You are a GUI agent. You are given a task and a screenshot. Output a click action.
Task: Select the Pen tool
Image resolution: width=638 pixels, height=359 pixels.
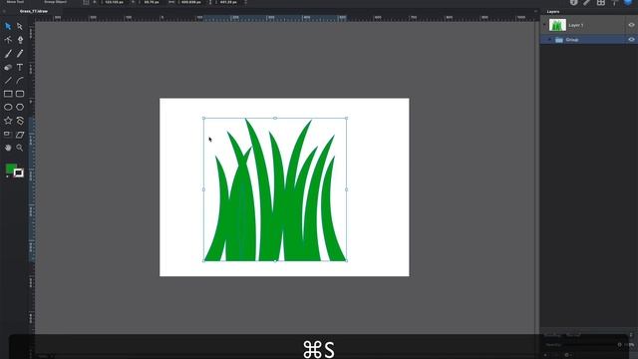coord(20,40)
